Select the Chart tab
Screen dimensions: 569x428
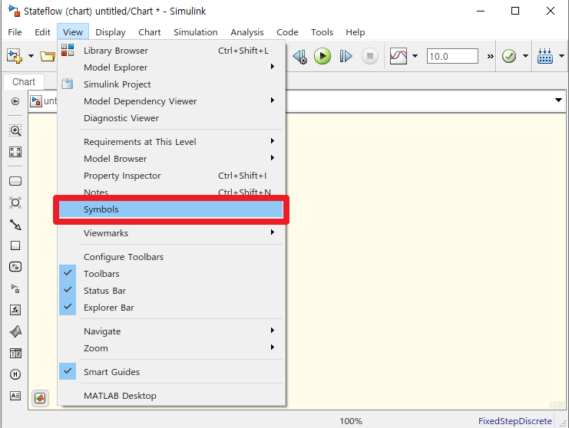click(x=24, y=82)
